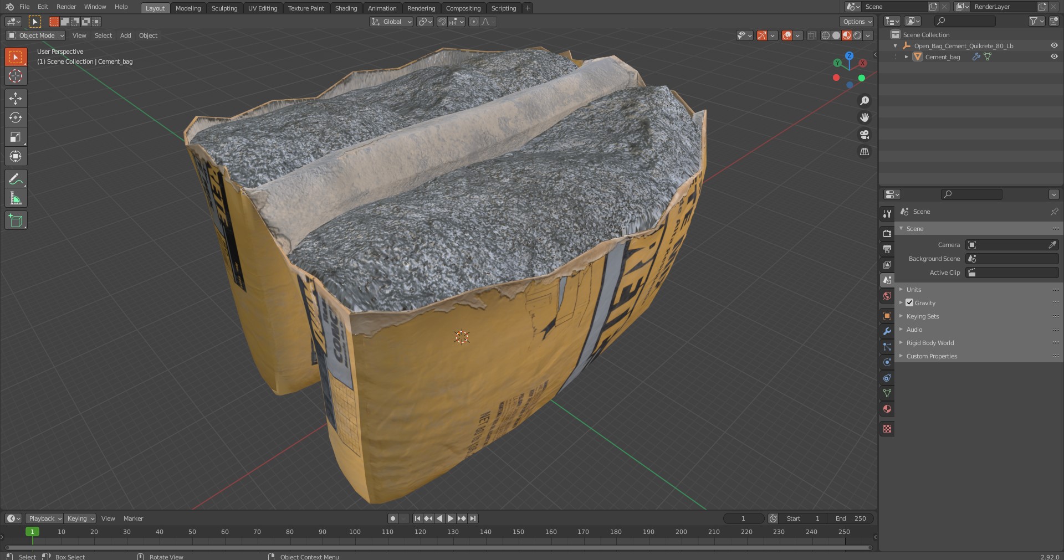The width and height of the screenshot is (1064, 560).
Task: Switch to Shading workspace tab
Action: [x=346, y=8]
